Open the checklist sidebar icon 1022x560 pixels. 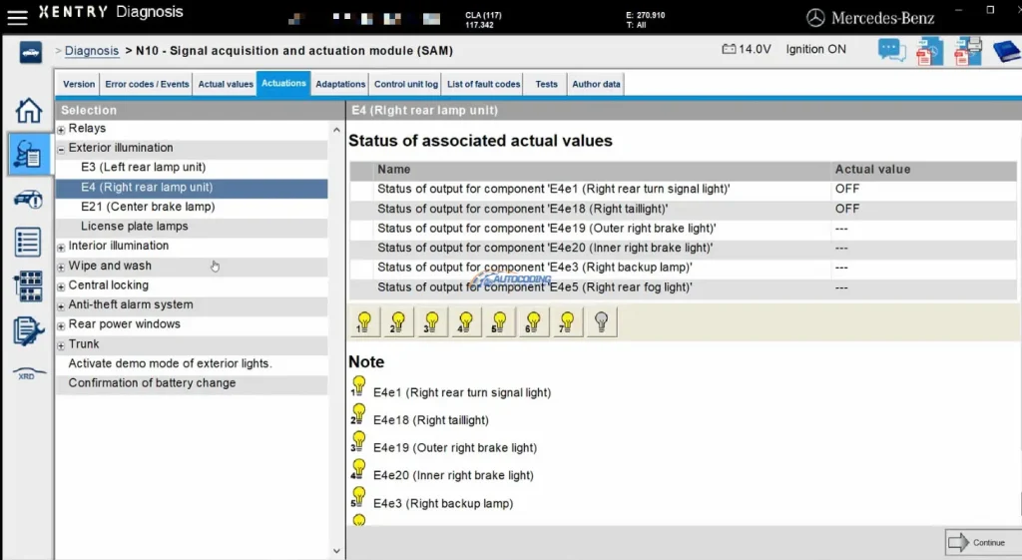point(28,242)
